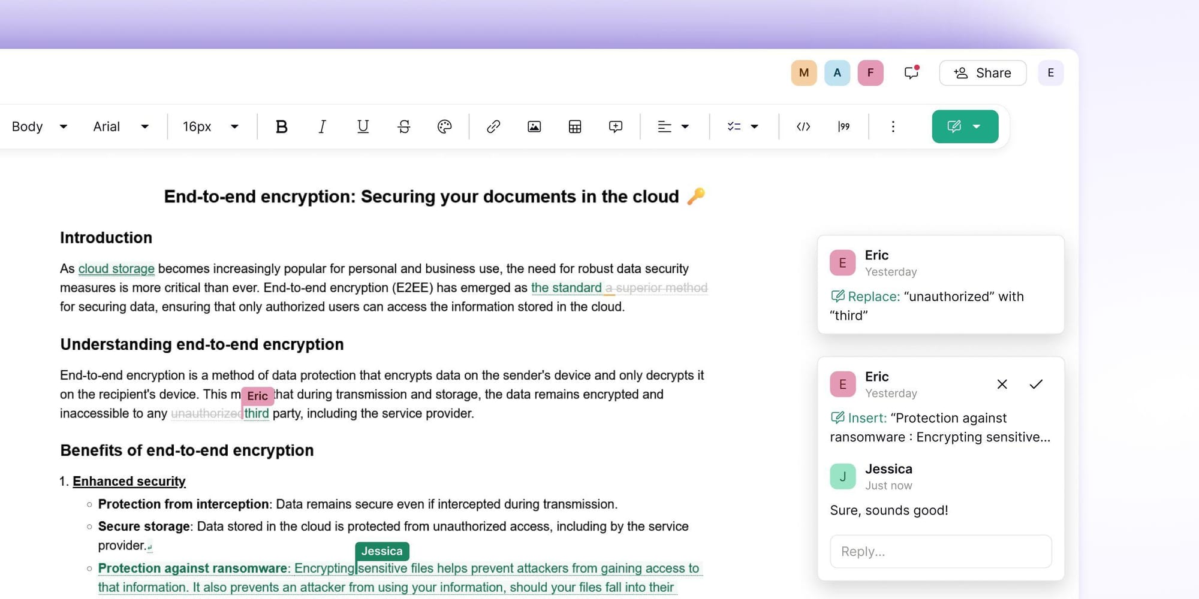This screenshot has width=1199, height=599.
Task: Reject Eric's insert suggestion
Action: point(1002,384)
